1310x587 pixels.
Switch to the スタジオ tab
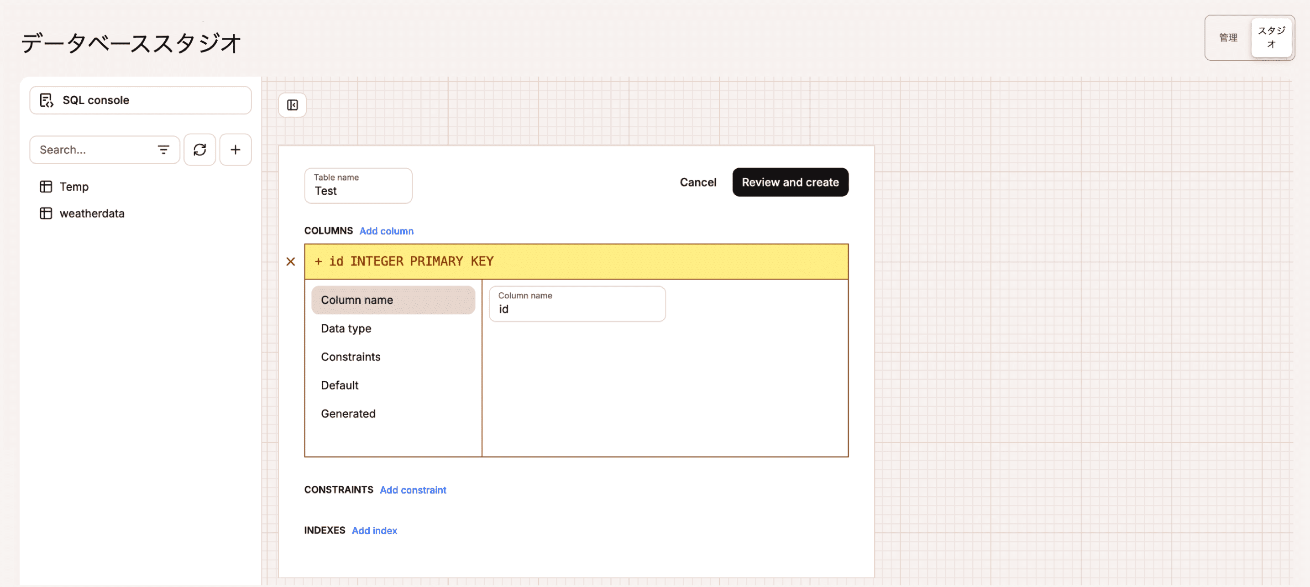1271,37
